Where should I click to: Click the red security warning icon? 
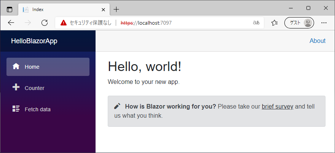(64, 22)
